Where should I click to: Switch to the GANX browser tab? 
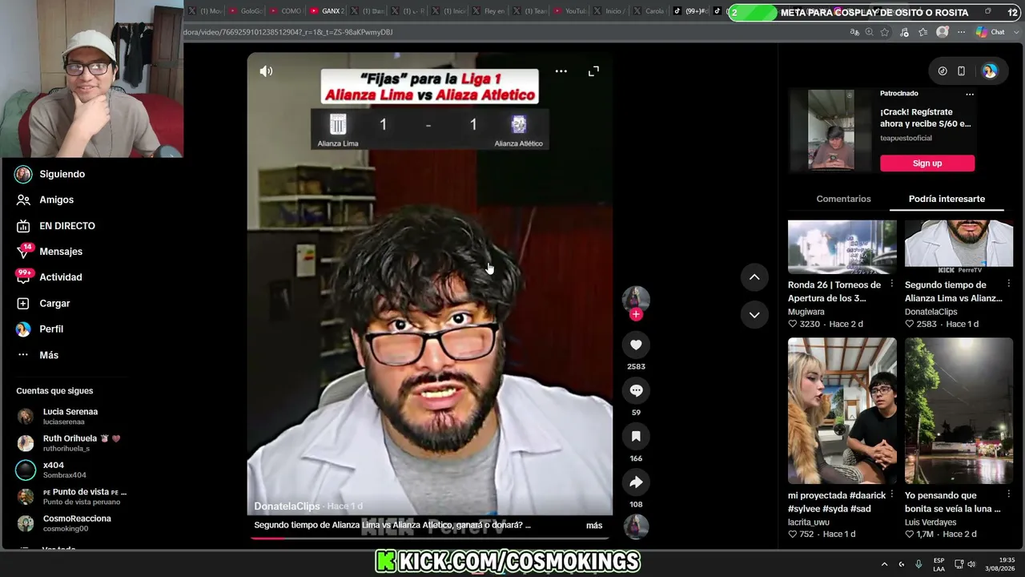327,11
